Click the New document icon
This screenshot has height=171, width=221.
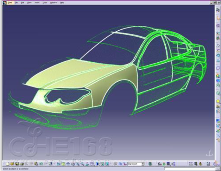[x=8, y=164]
